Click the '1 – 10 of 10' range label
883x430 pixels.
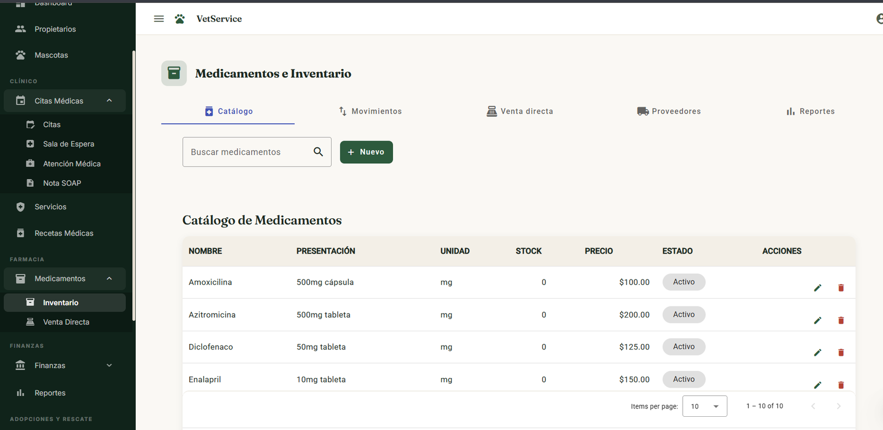[764, 406]
